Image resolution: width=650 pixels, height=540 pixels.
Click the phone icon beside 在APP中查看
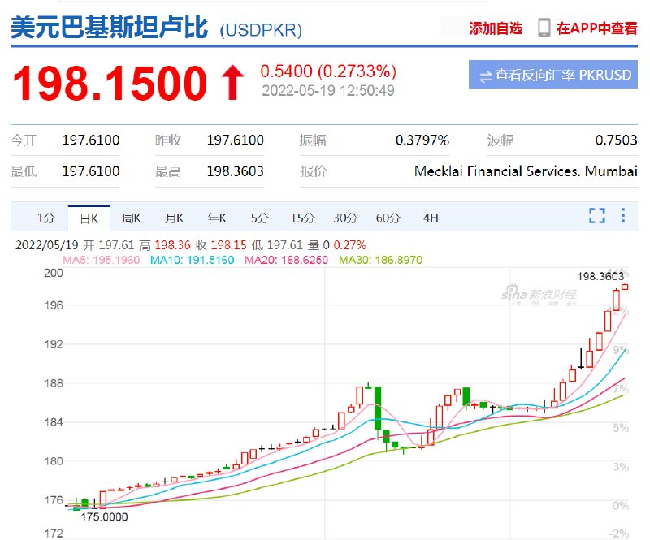pyautogui.click(x=544, y=28)
